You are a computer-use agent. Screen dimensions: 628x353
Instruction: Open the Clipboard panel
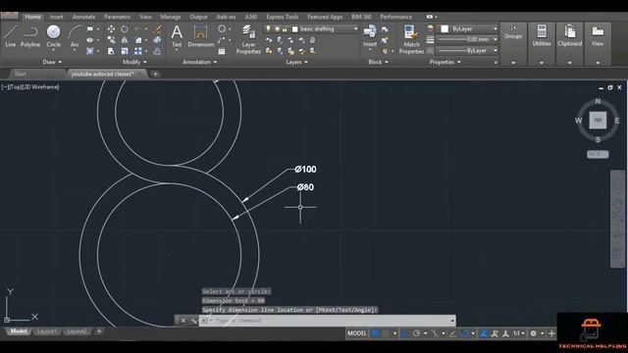click(x=569, y=44)
